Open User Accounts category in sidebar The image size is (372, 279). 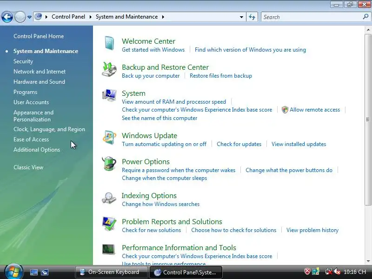[31, 102]
